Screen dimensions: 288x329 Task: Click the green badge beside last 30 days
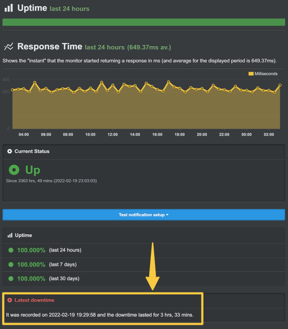11,279
